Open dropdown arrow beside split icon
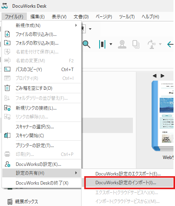This screenshot has height=206, width=175. tap(111, 44)
